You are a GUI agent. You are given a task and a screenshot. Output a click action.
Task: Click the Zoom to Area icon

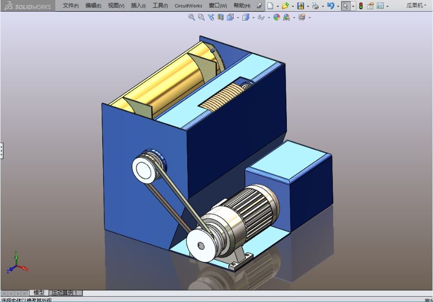pos(201,17)
